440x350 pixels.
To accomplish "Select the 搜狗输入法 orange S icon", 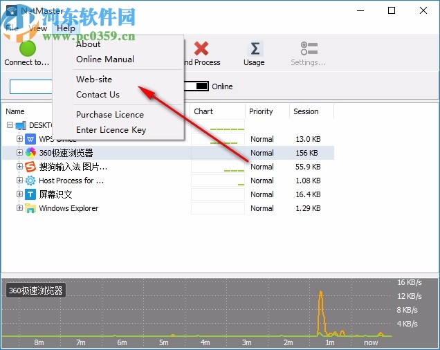I will [x=30, y=167].
